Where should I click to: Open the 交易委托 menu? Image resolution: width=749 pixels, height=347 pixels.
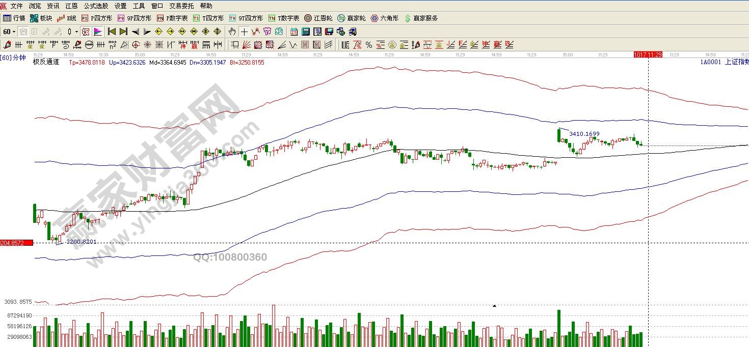coord(181,6)
